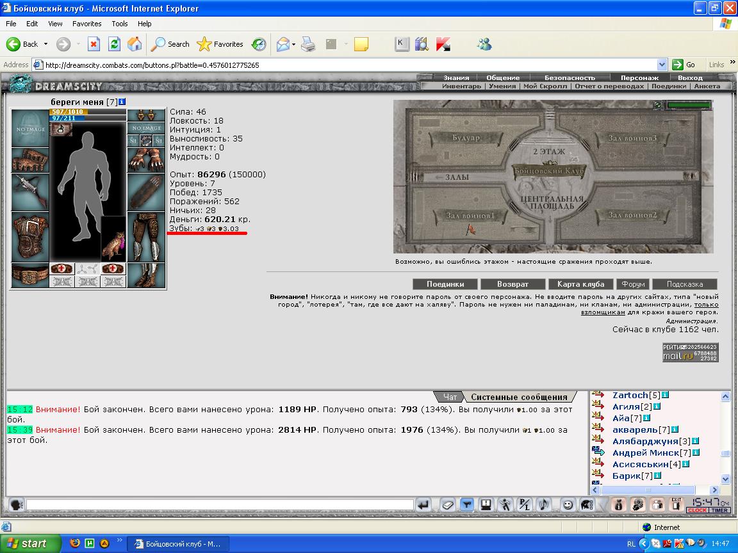This screenshot has height=553, width=738.
Task: Click private message arrow beside Барик
Action: (598, 474)
